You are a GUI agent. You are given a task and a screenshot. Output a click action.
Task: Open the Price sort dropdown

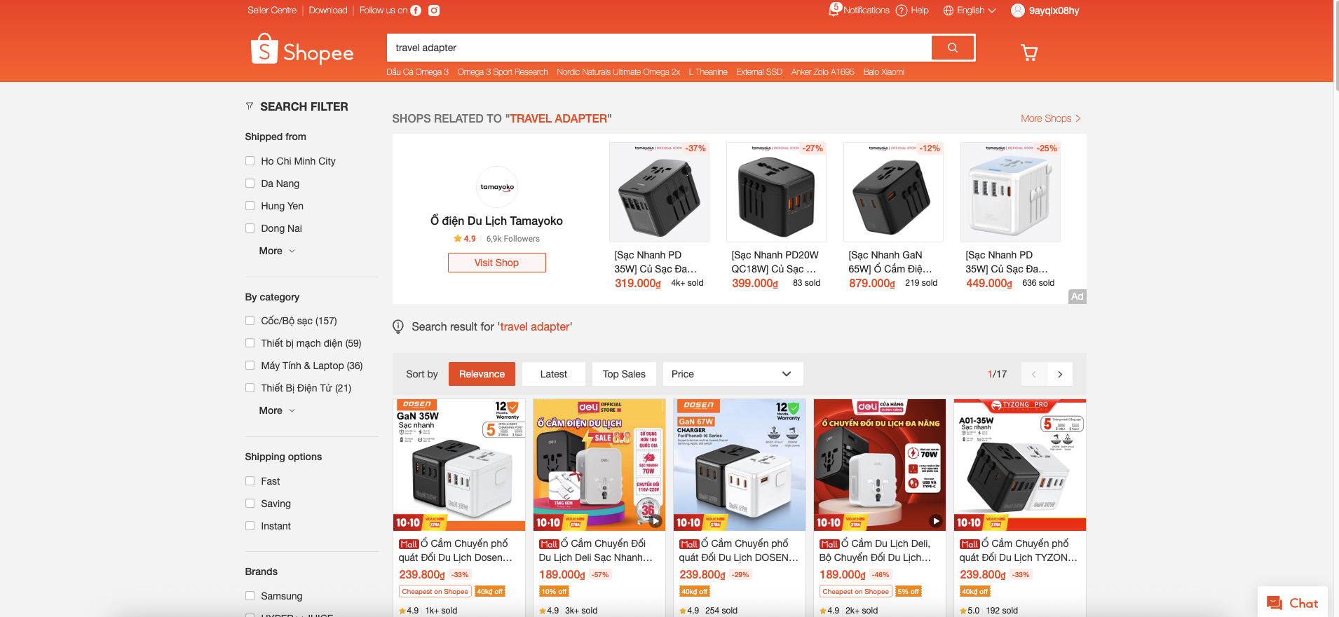pyautogui.click(x=733, y=374)
